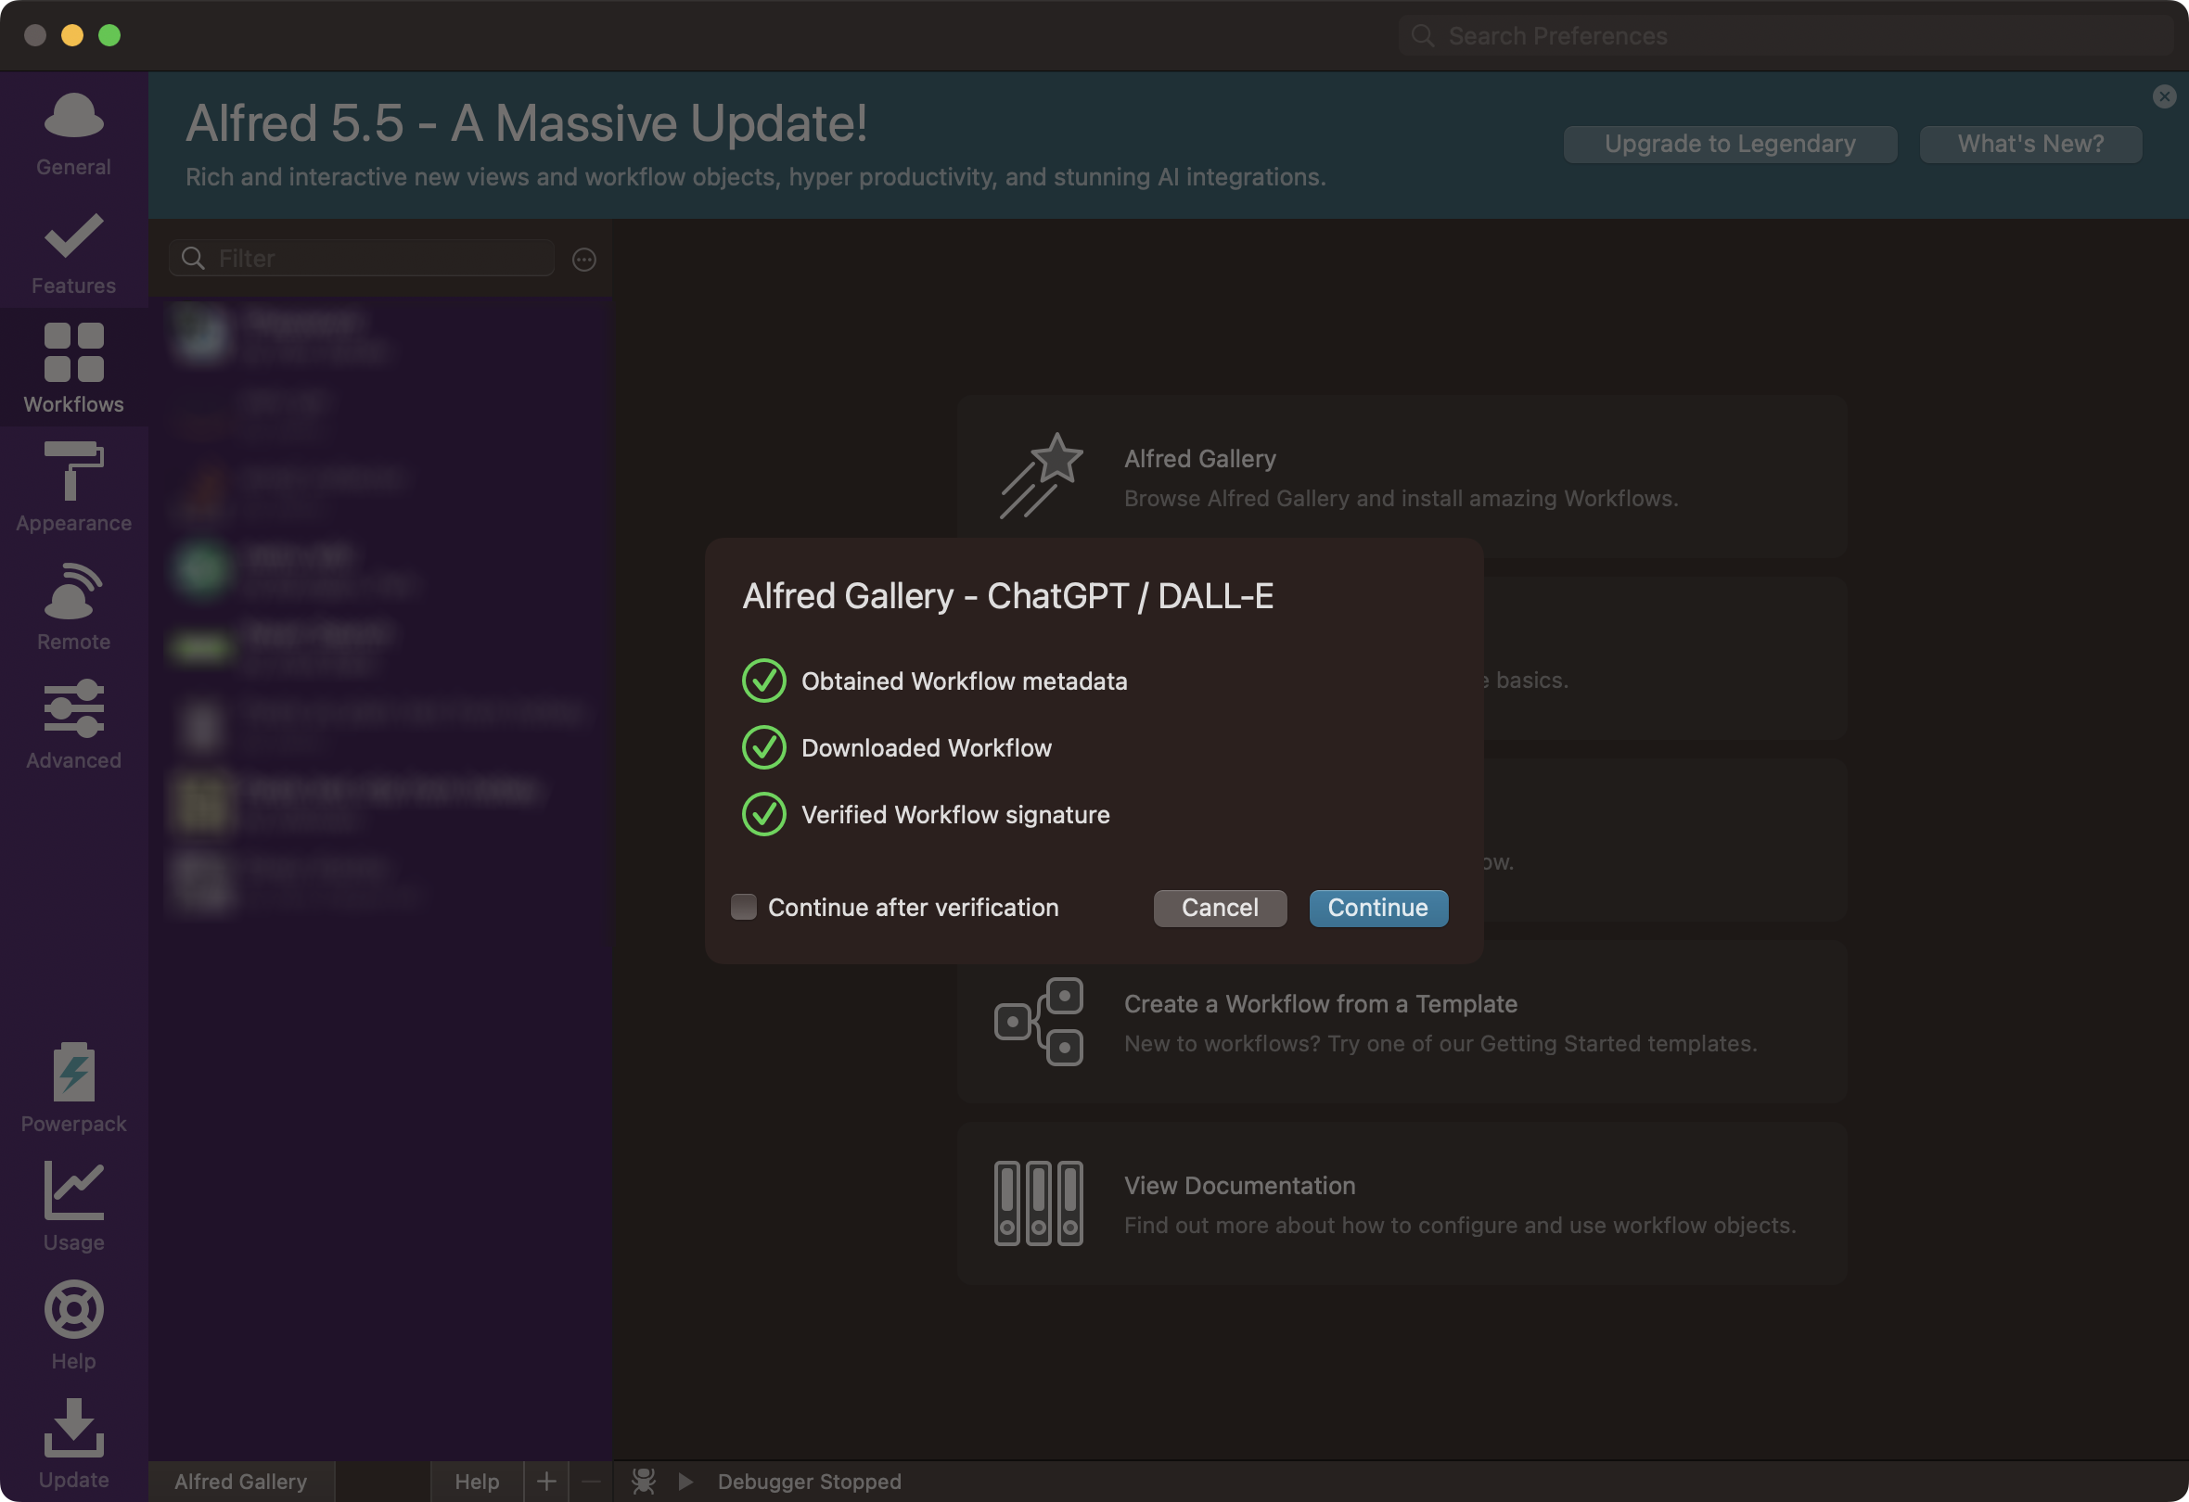Click the Alfred Gallery bottom bar button
This screenshot has width=2189, height=1502.
click(x=241, y=1481)
